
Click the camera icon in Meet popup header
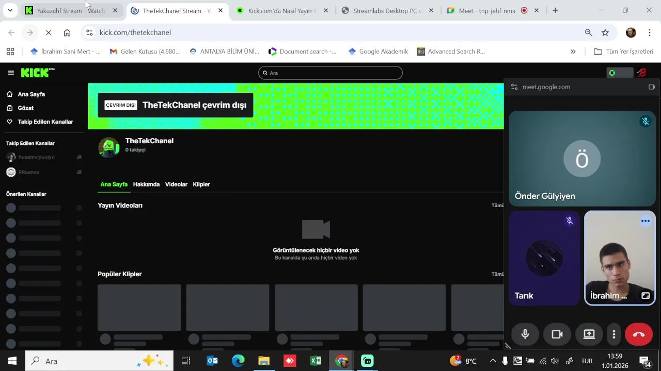[x=652, y=87]
